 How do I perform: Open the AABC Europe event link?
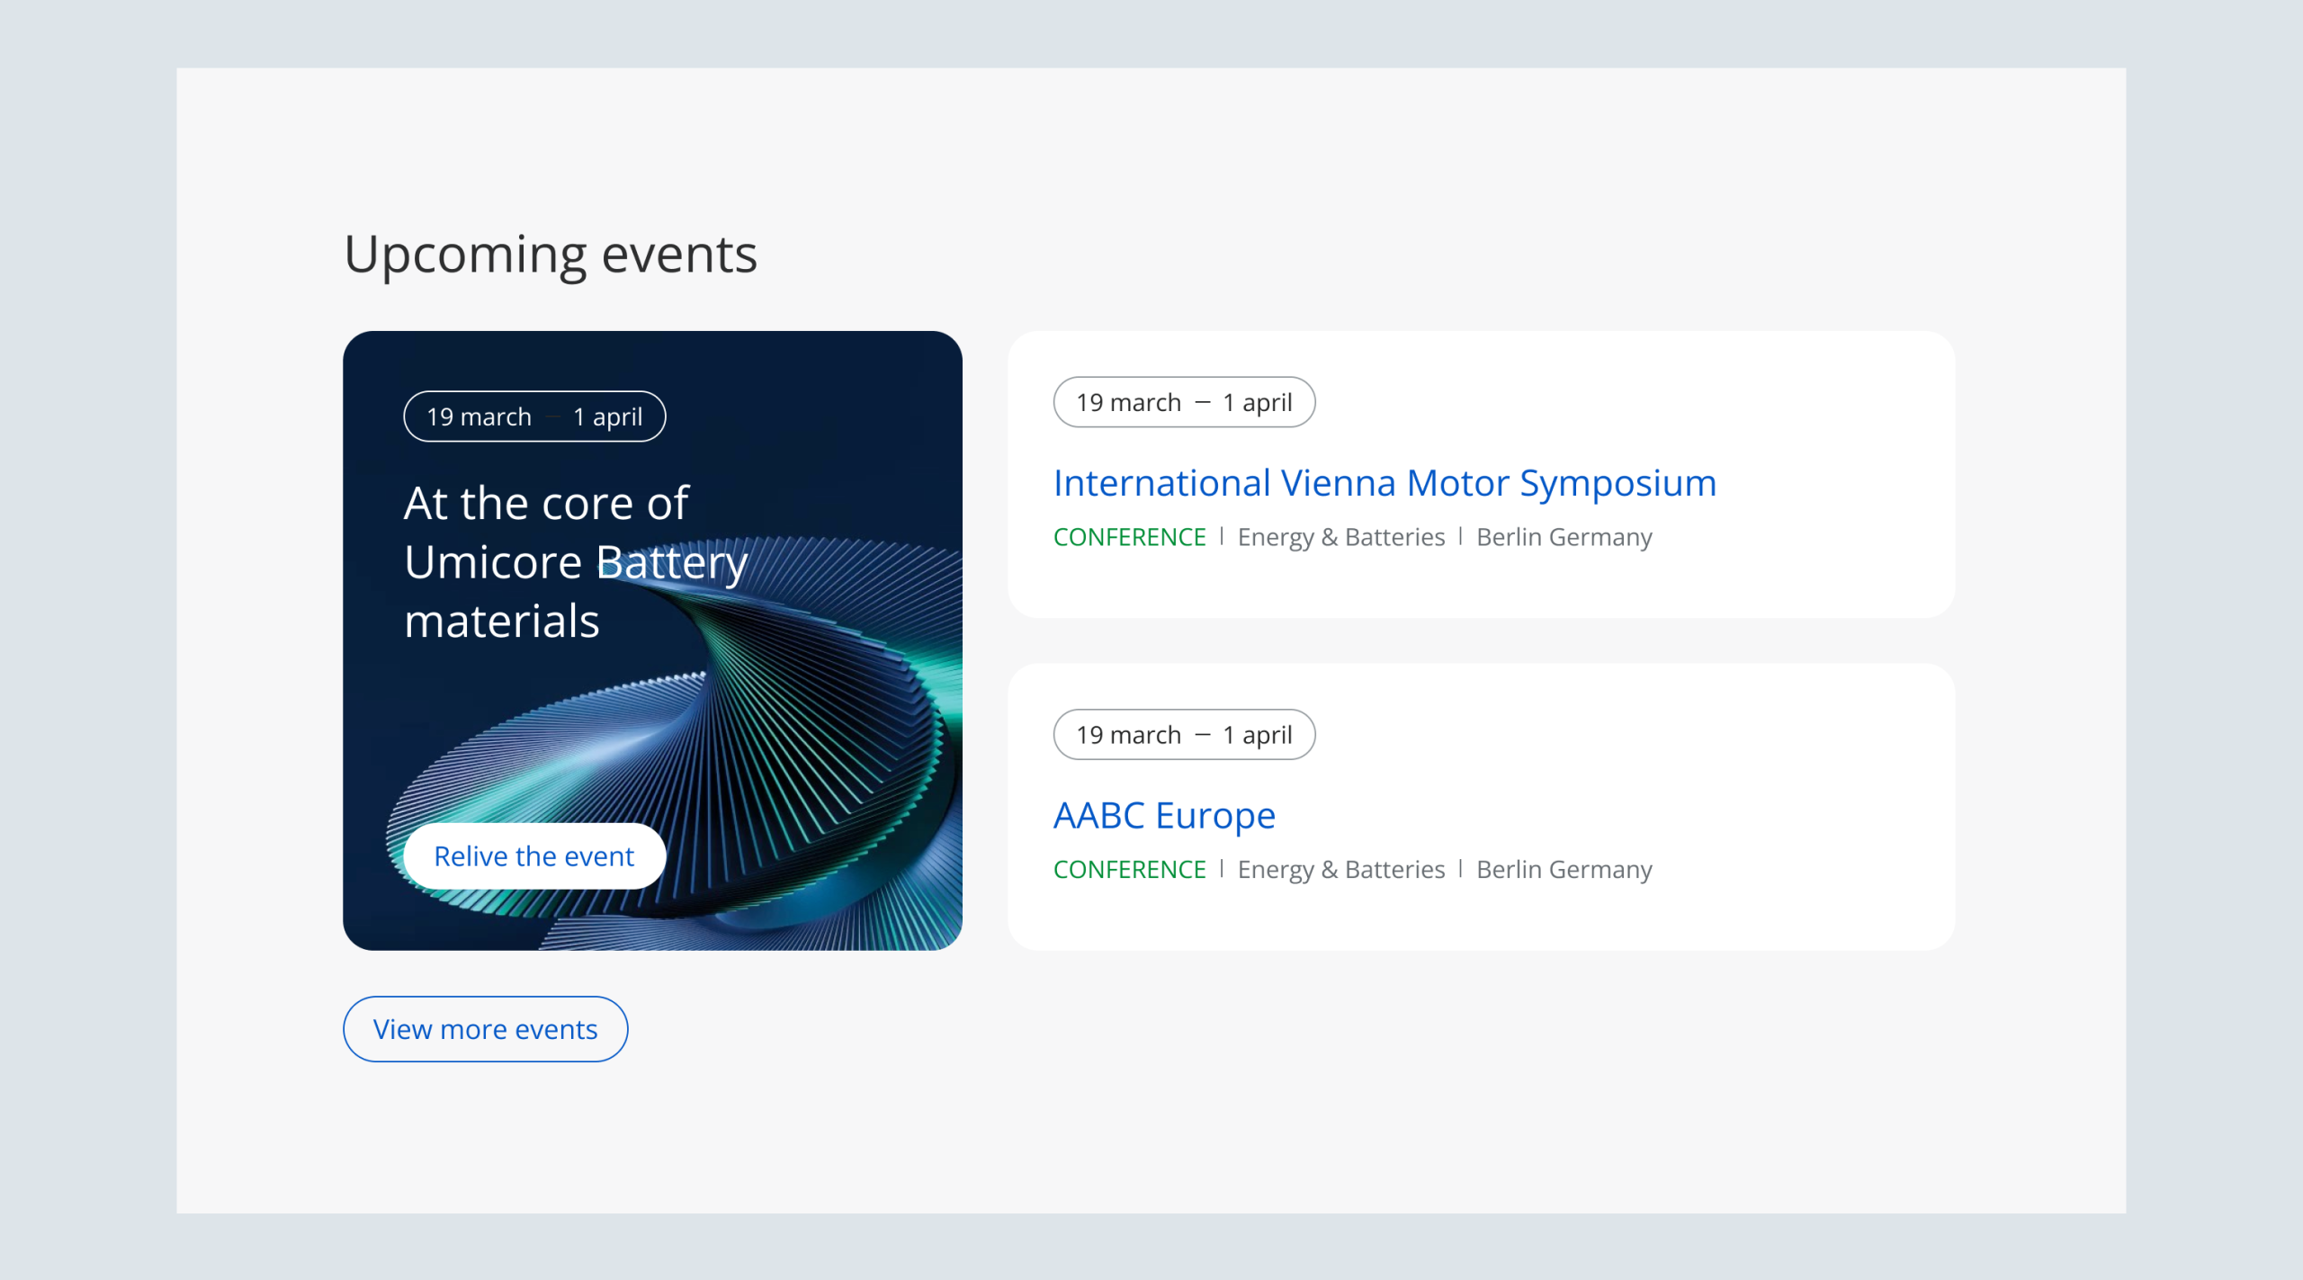(1164, 816)
